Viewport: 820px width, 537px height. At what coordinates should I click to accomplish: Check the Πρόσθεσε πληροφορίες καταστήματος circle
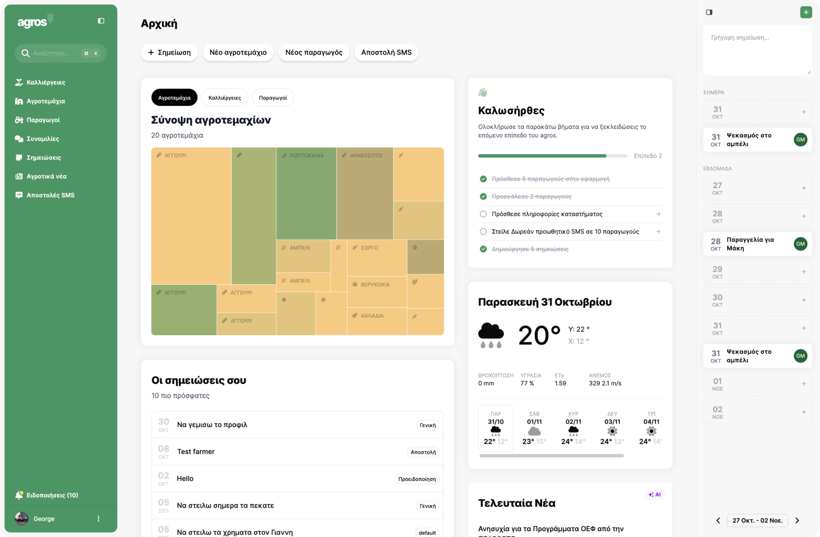[483, 214]
